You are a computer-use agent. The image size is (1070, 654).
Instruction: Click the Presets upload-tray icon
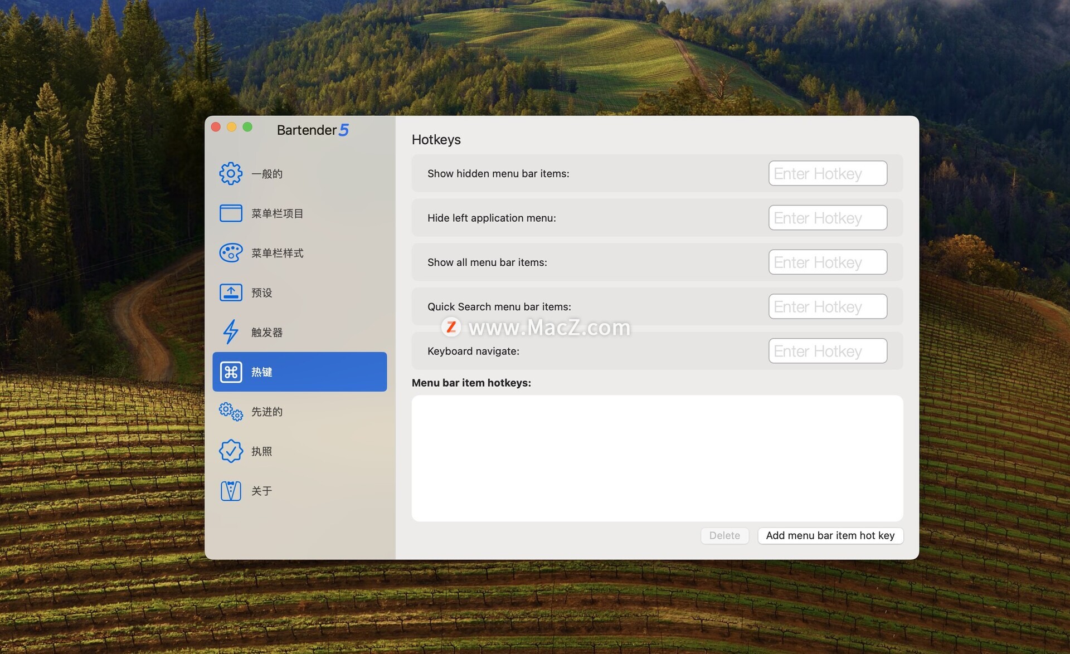click(231, 292)
